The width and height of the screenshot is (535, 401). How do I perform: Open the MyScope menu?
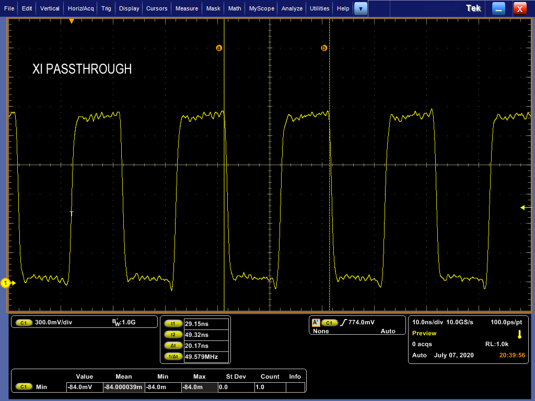point(261,8)
